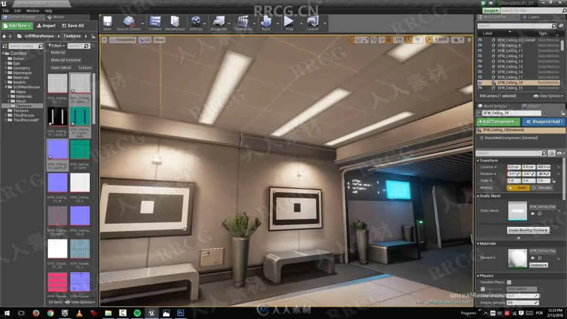567x319 pixels.
Task: Open the Add New dropdown
Action: [17, 26]
